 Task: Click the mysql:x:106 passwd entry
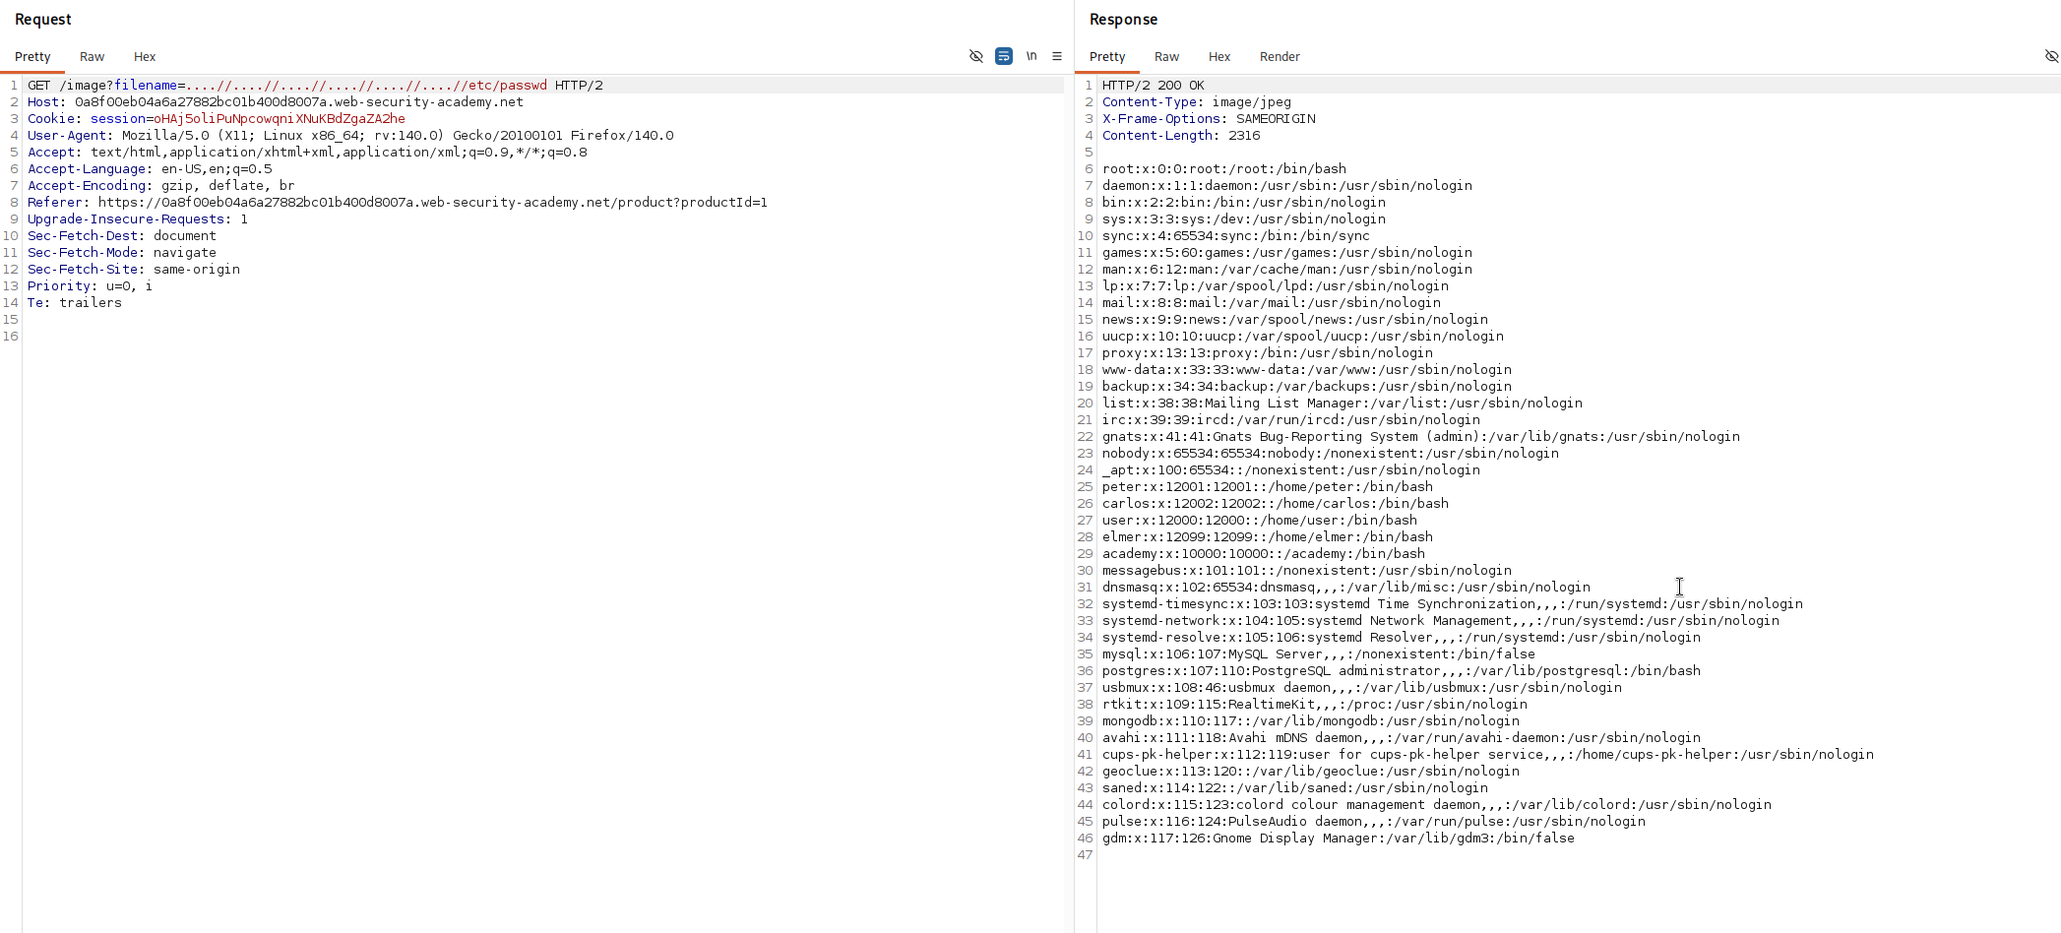tap(1319, 654)
